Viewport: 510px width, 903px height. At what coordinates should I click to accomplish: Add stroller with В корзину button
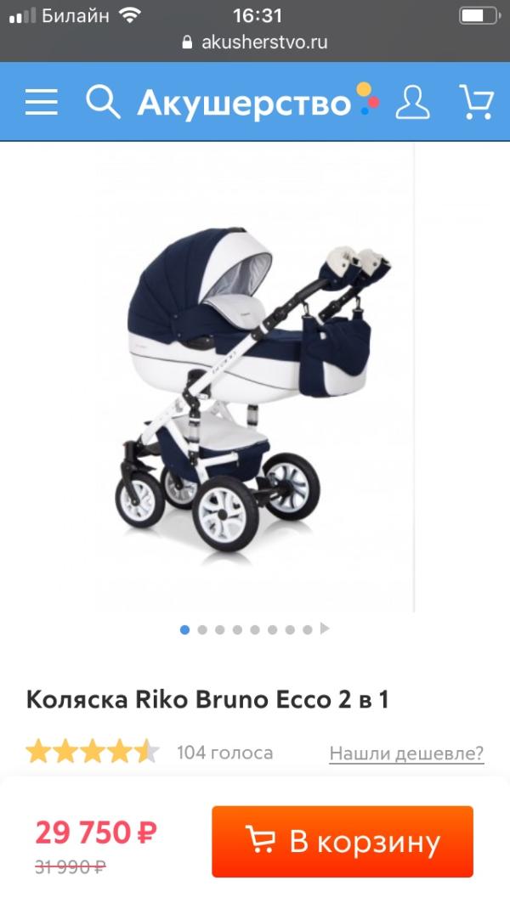tap(343, 841)
